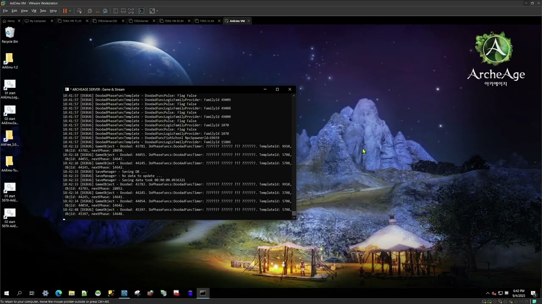This screenshot has width=542, height=304.
Task: Open the Help menu
Action: pyautogui.click(x=53, y=11)
